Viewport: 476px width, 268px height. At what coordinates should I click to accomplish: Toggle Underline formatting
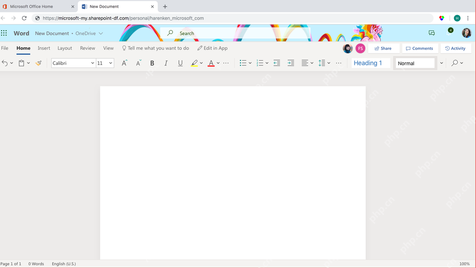click(x=180, y=63)
